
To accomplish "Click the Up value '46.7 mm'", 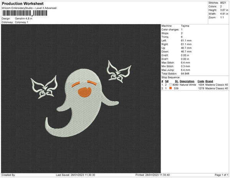I will point(186,48).
